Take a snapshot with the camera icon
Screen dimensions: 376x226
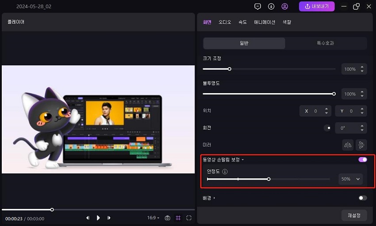[168, 218]
